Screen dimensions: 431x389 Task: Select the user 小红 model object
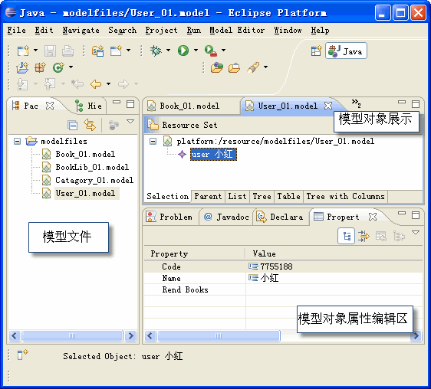(x=213, y=154)
